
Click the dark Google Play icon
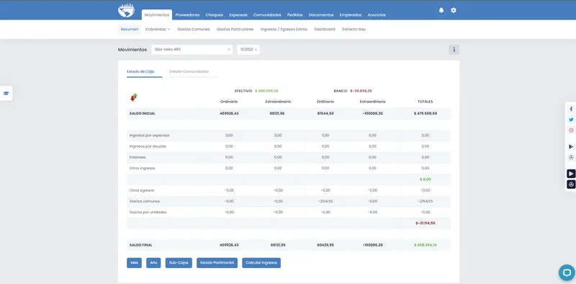pyautogui.click(x=571, y=174)
